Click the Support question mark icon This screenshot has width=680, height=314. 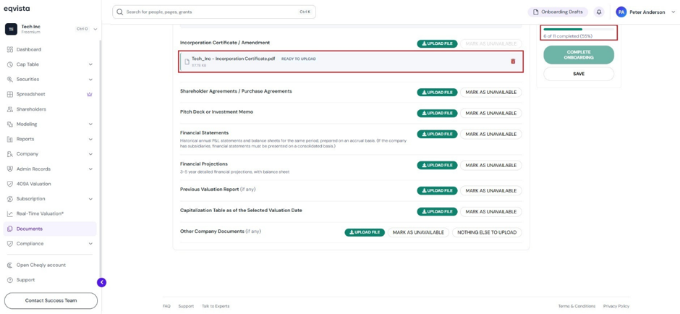click(x=10, y=280)
